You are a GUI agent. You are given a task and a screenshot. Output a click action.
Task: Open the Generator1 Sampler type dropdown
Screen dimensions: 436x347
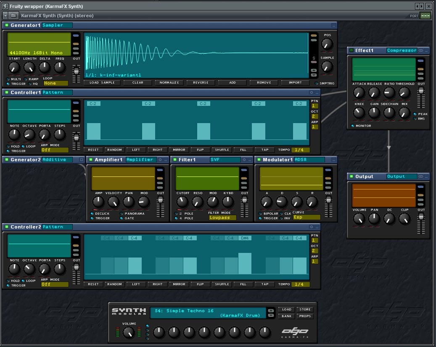[x=57, y=25]
